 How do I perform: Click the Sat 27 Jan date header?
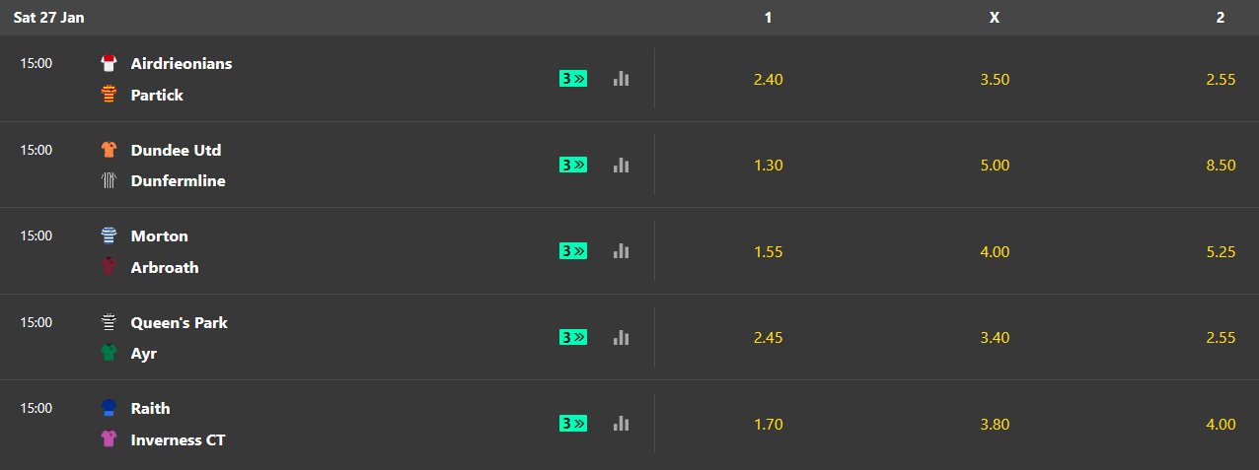(x=48, y=18)
